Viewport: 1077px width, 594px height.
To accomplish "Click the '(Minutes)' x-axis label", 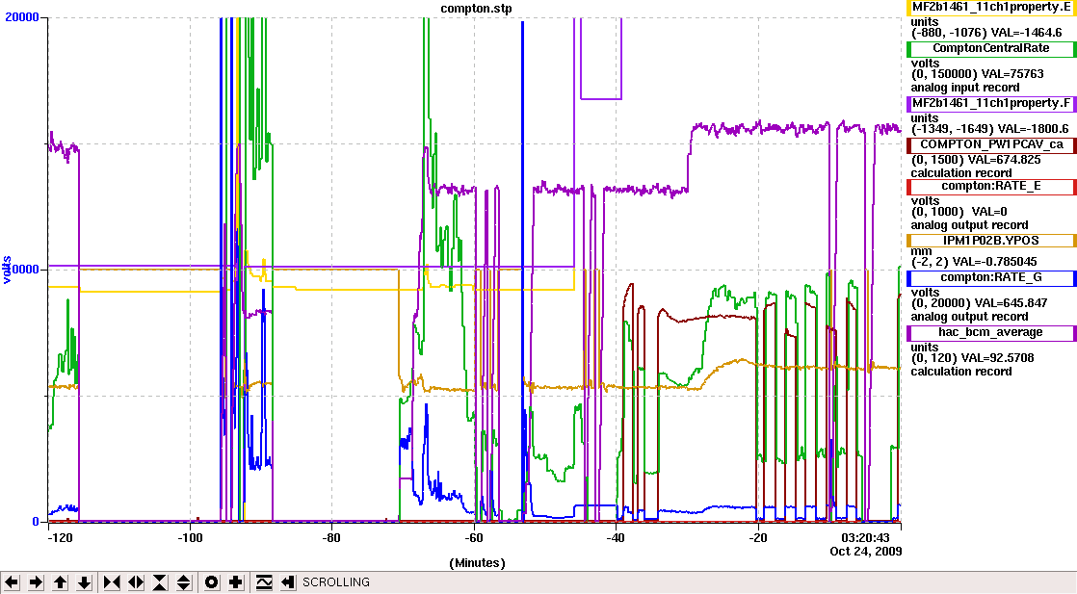I will [478, 563].
